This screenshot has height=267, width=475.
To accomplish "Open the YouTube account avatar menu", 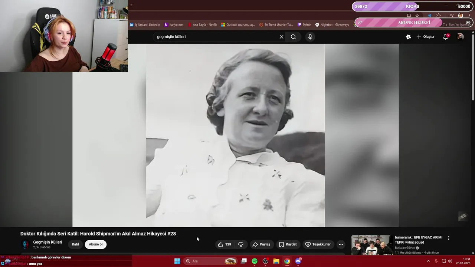I will tap(461, 37).
